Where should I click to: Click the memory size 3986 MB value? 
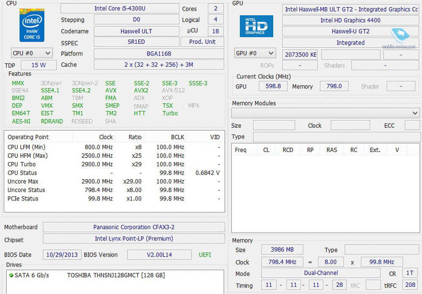tap(282, 250)
